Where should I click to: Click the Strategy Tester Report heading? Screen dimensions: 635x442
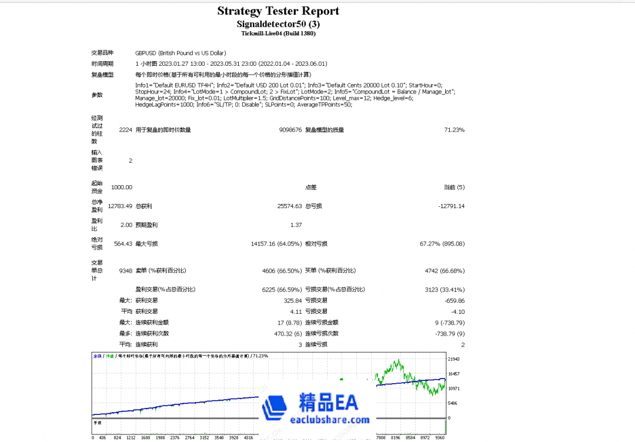[278, 11]
